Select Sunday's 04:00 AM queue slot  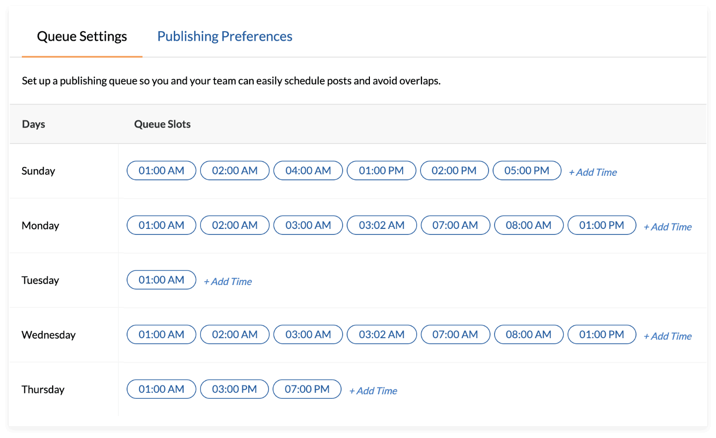coord(308,170)
